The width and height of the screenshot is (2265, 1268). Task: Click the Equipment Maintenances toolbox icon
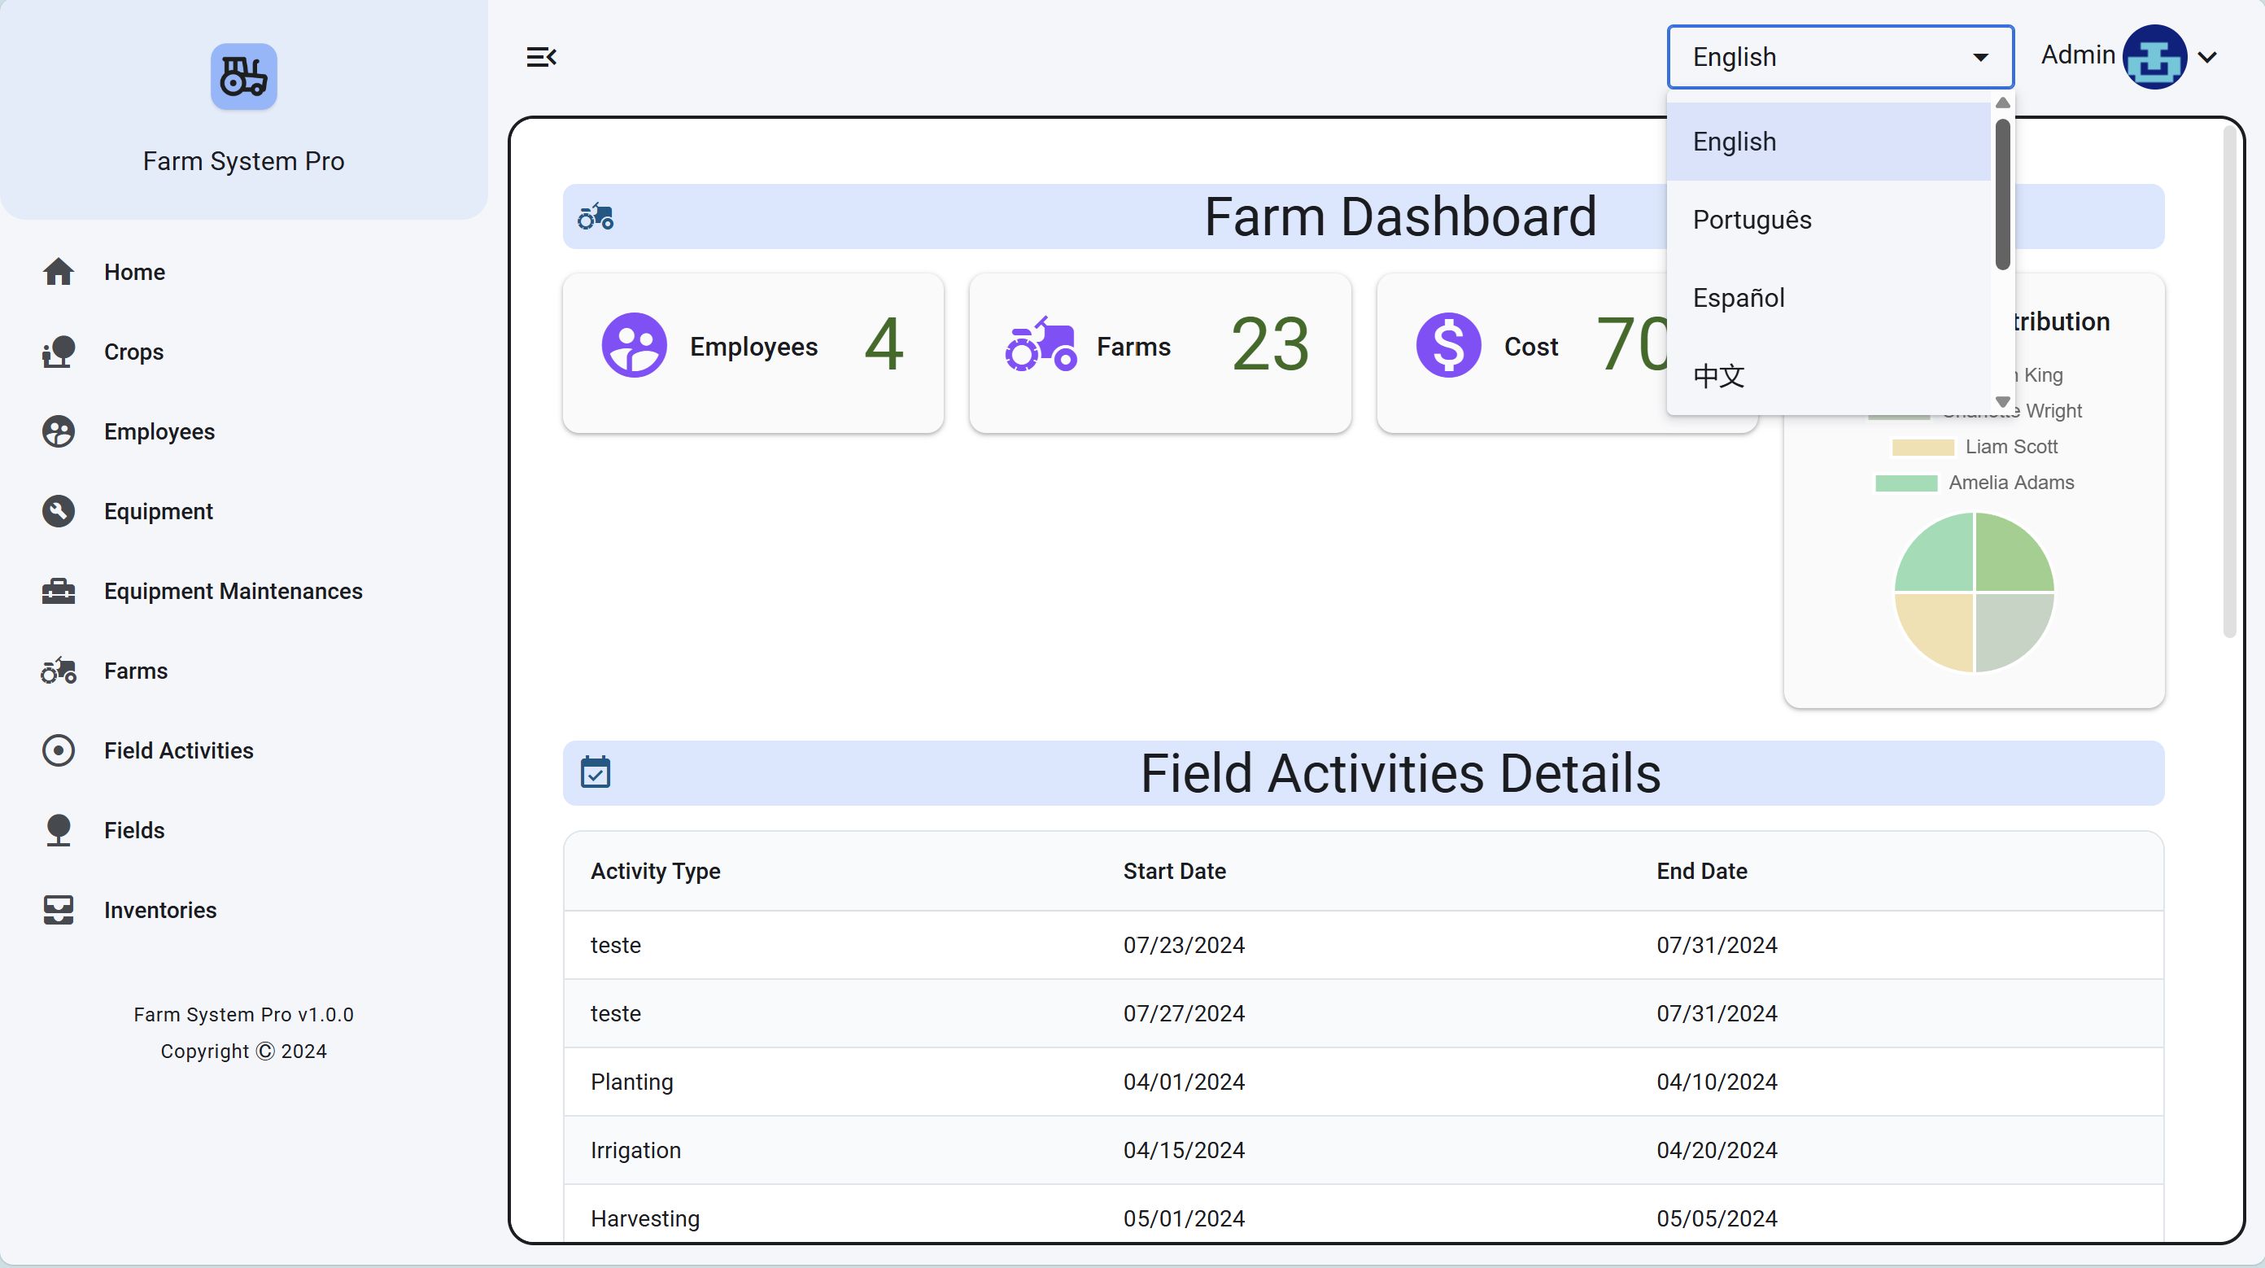[x=58, y=591]
